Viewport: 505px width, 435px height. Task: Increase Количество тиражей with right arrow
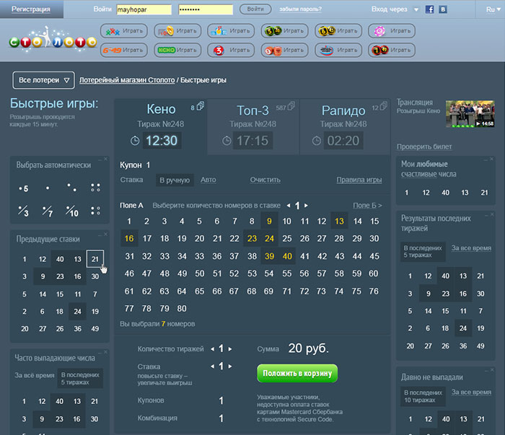(230, 349)
